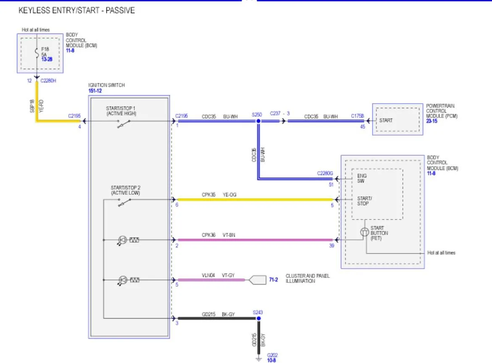Open the 10-8 ground page link

[x=271, y=360]
